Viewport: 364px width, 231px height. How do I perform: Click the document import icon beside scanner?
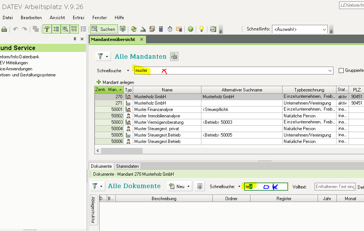point(152,29)
